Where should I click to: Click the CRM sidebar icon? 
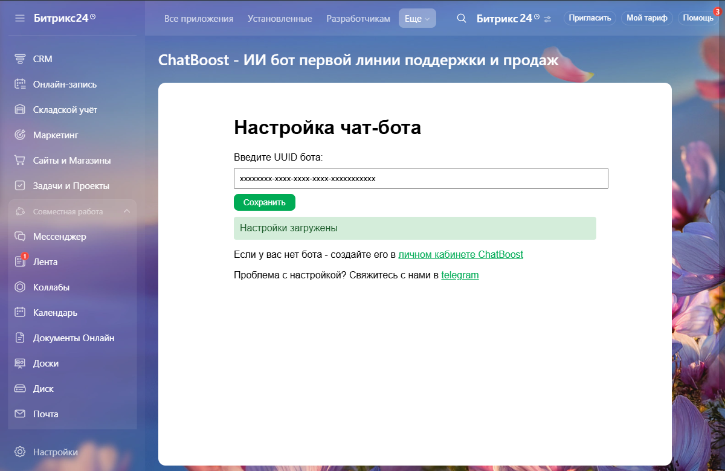pos(20,59)
